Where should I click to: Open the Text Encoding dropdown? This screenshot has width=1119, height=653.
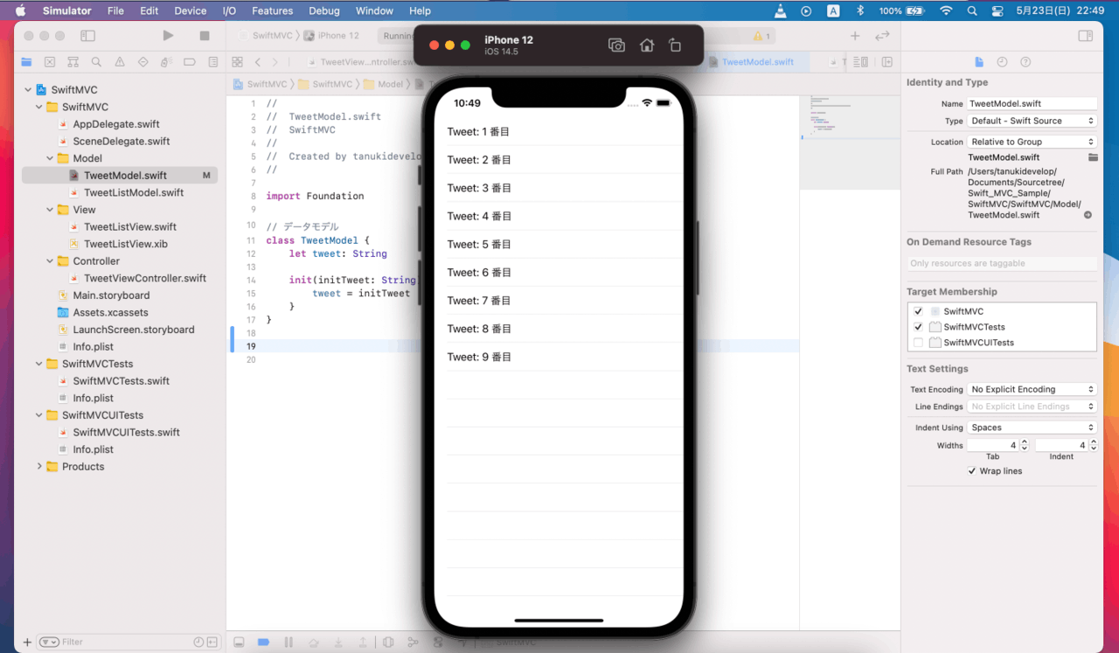pos(1032,388)
